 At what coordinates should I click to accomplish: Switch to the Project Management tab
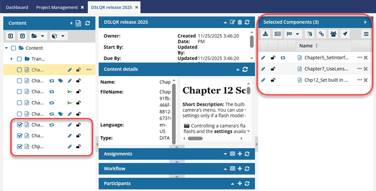point(56,8)
